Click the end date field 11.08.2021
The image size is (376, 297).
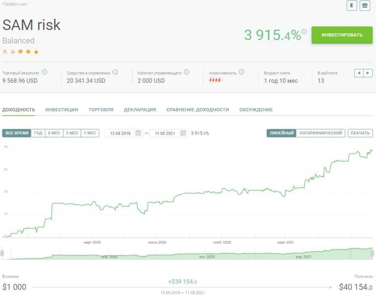click(169, 133)
